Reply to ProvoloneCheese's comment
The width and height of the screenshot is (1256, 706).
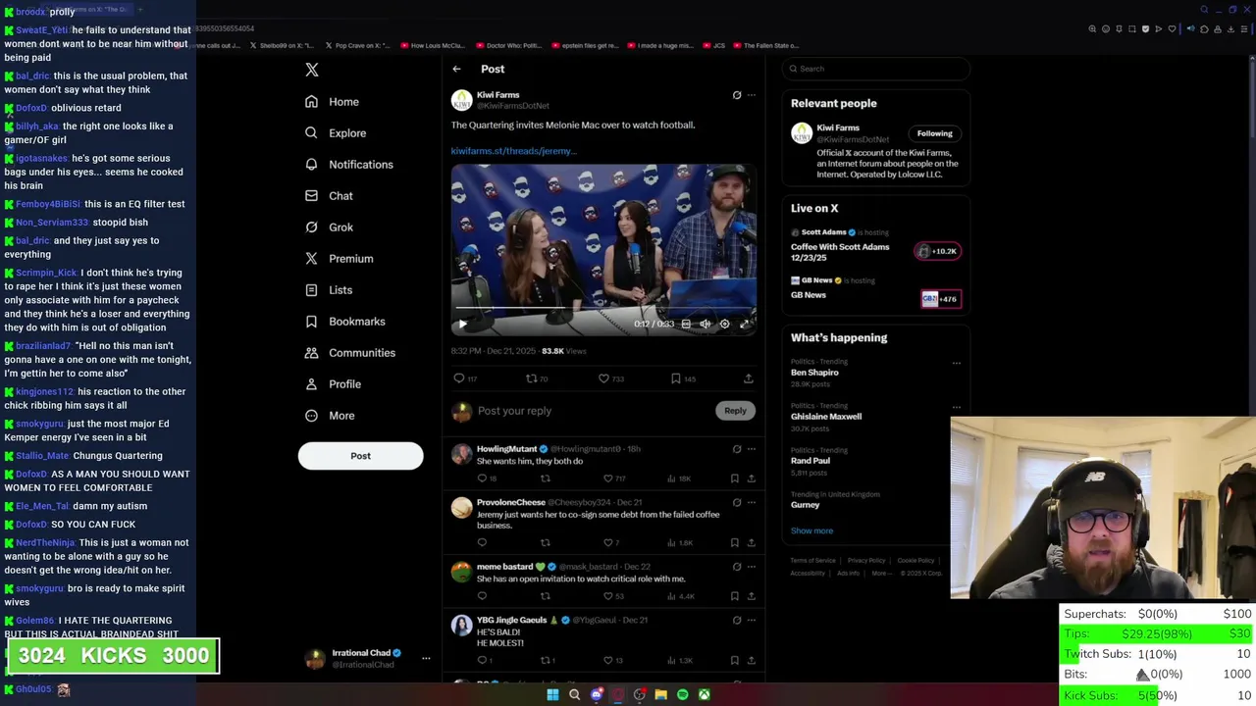[482, 542]
